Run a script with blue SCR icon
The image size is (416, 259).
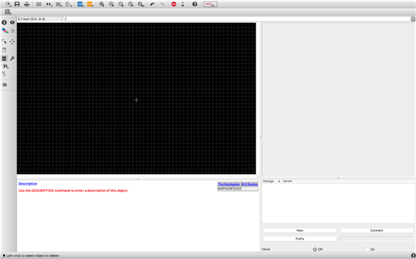pyautogui.click(x=81, y=4)
